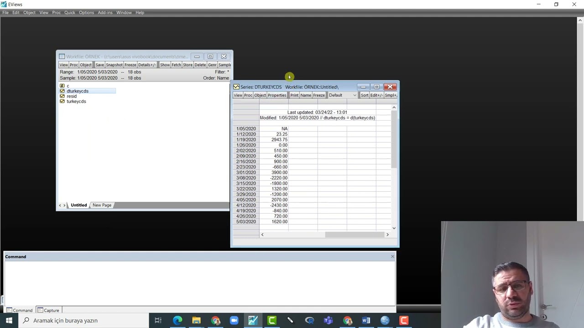Open Microsoft Word from the taskbar
This screenshot has height=328, width=584.
[x=366, y=320]
